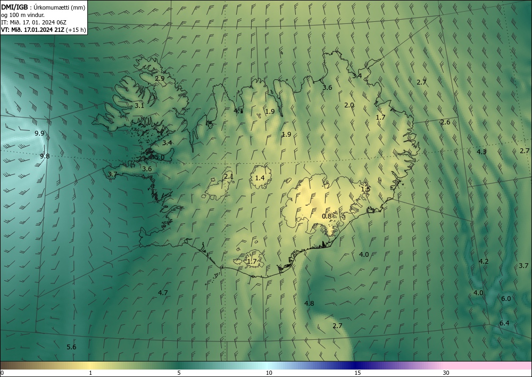The width and height of the screenshot is (532, 377).
Task: Click the 9.8 precipitation value
Action: pyautogui.click(x=45, y=156)
